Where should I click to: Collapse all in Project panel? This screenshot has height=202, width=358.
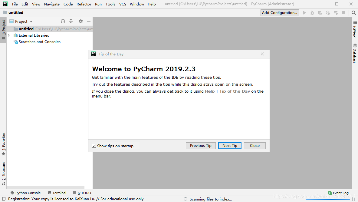[x=71, y=21]
